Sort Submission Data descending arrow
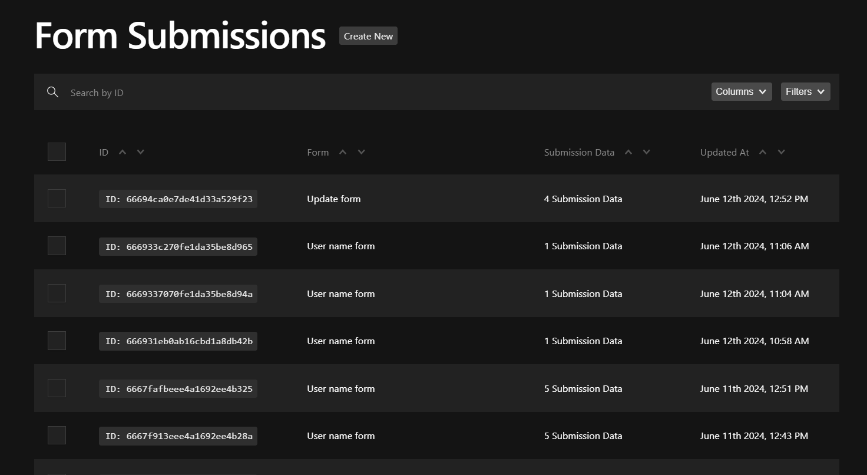This screenshot has height=475, width=867. (647, 152)
